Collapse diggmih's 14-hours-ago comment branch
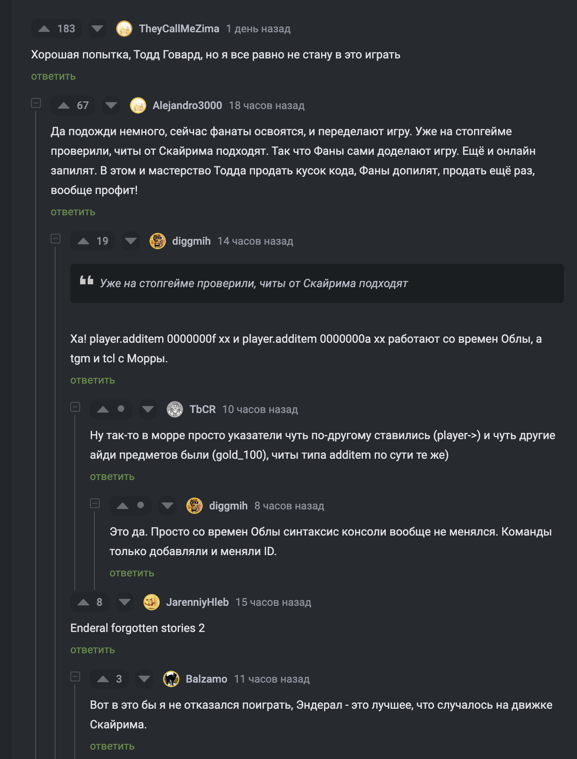Image resolution: width=577 pixels, height=759 pixels. (56, 239)
